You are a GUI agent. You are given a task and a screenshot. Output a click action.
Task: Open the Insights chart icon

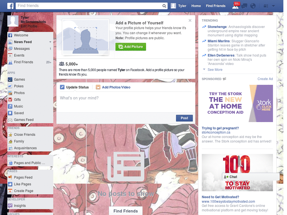10,206
